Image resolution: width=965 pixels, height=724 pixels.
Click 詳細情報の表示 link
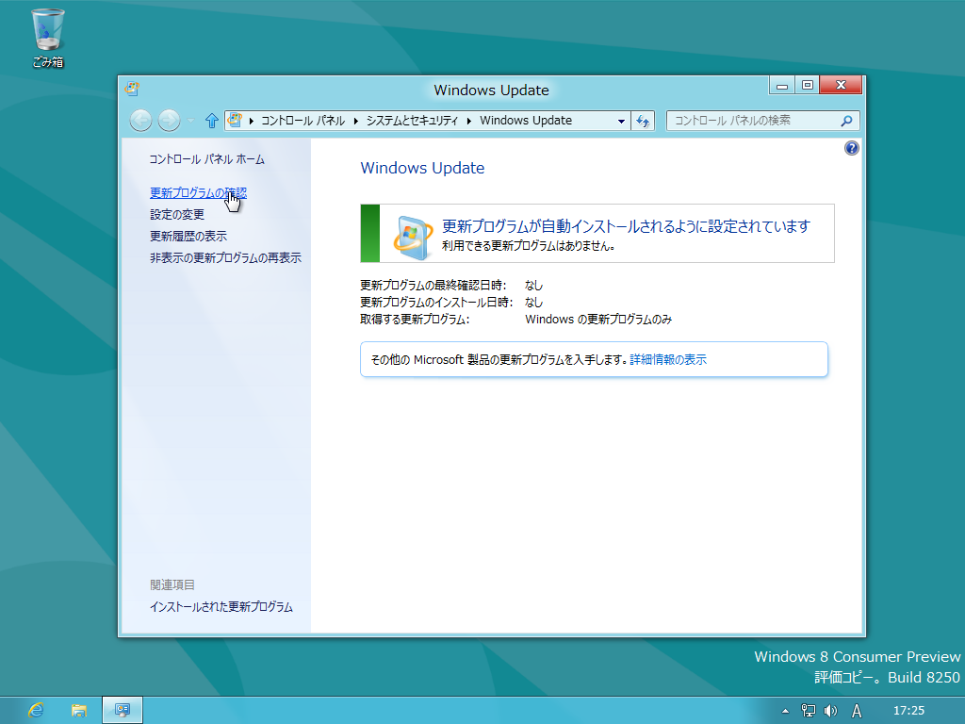click(x=668, y=359)
